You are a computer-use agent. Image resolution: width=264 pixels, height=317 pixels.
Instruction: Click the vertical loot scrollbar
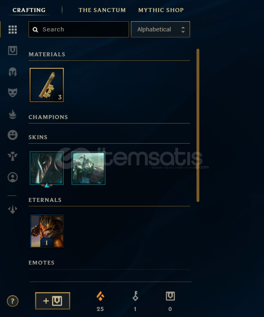coord(198,125)
